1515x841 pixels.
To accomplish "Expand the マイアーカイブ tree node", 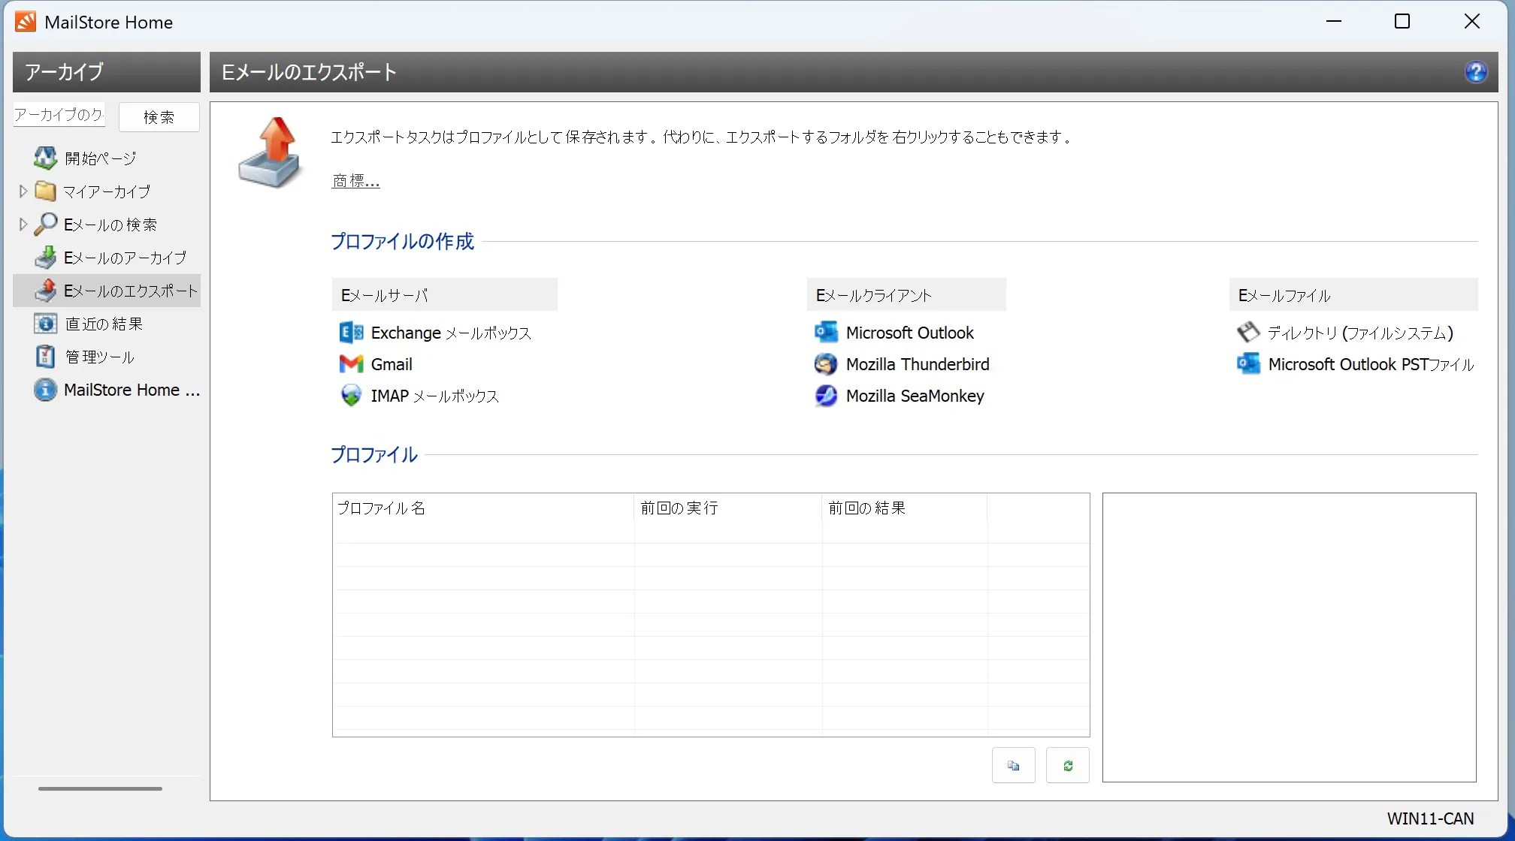I will 23,191.
